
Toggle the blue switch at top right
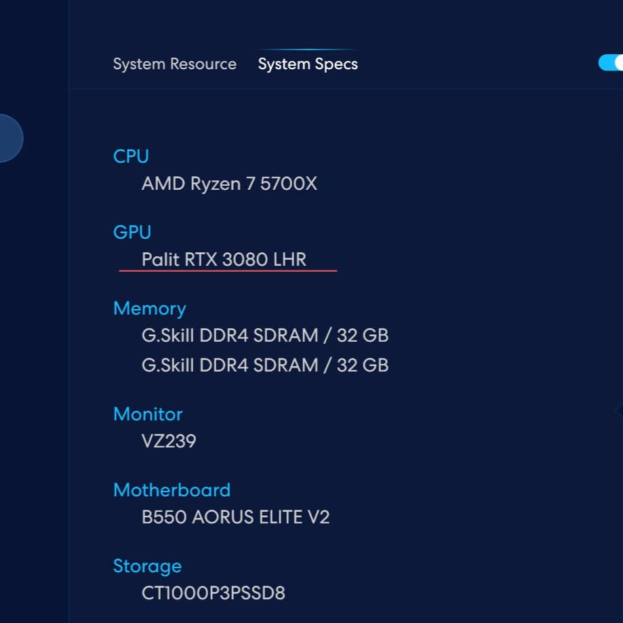point(611,62)
